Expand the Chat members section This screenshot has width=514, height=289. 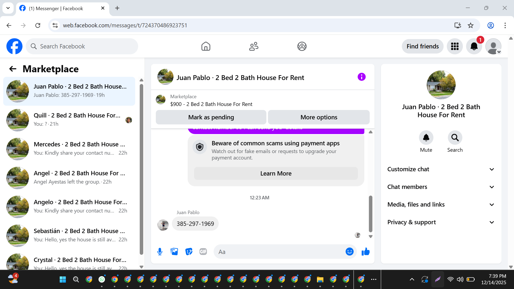(x=441, y=187)
